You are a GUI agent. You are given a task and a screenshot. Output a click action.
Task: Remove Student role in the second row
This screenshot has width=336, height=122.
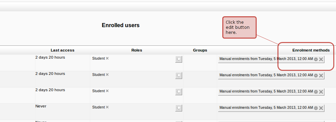107,75
